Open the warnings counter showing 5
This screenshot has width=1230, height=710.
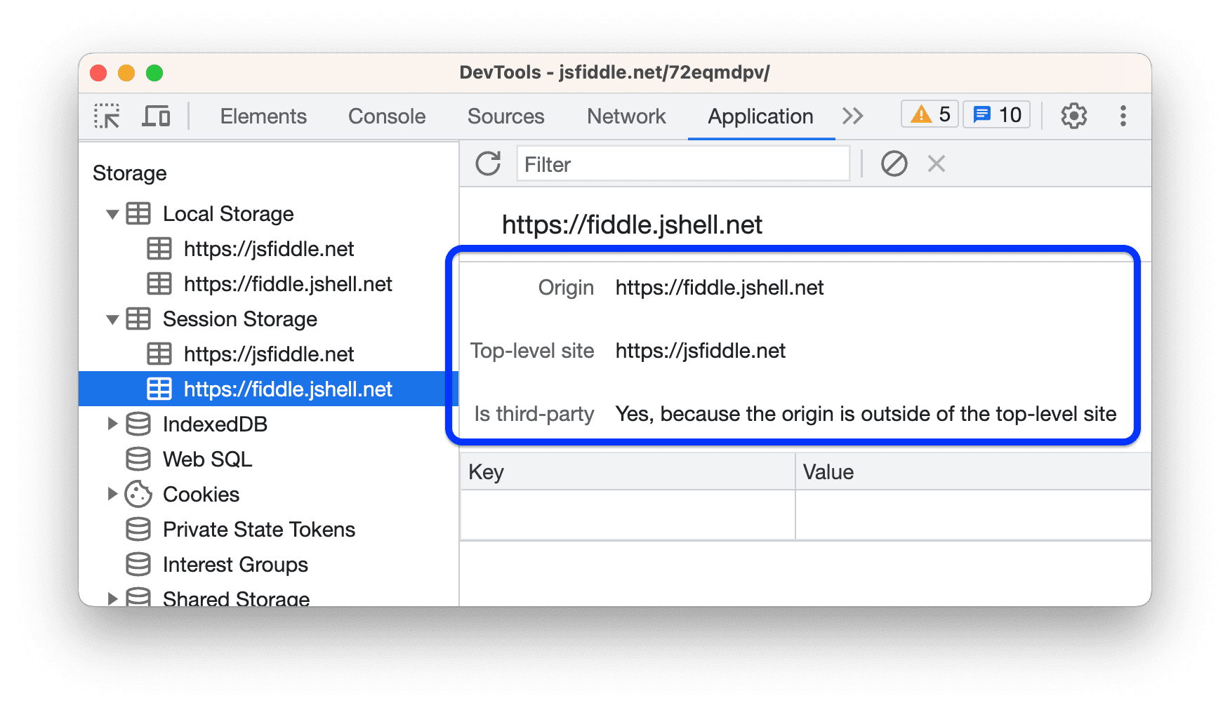point(929,114)
